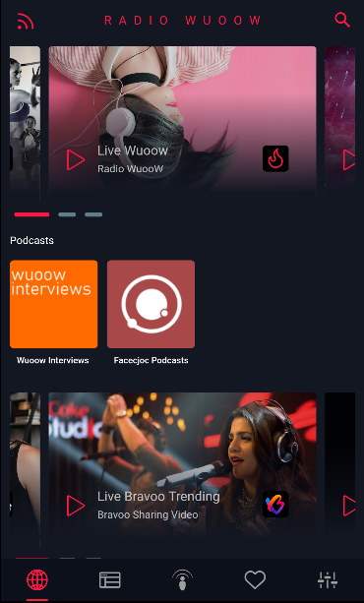Play Live Bravoo Trending stream
Image resolution: width=364 pixels, height=603 pixels.
[76, 506]
